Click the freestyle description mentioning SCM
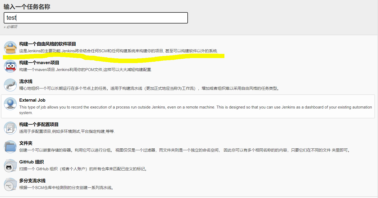This screenshot has width=378, height=198. [x=119, y=51]
